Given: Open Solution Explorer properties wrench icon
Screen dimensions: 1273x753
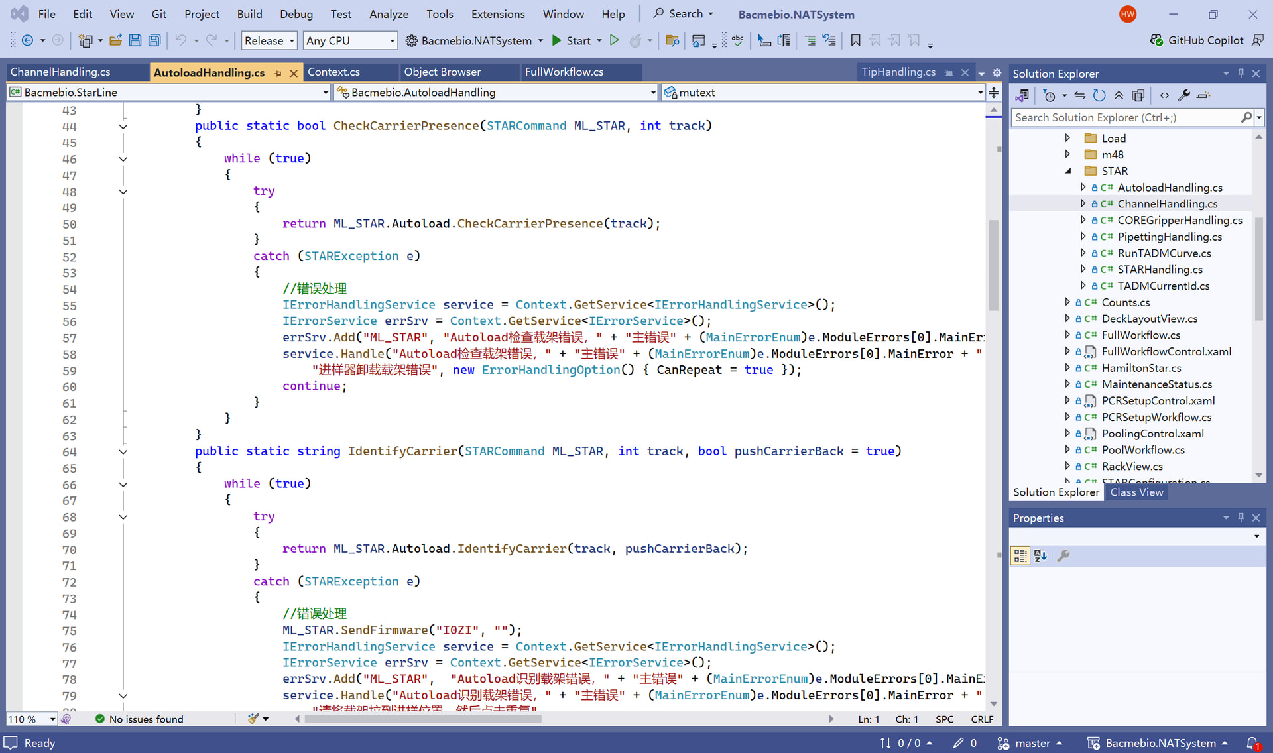Looking at the screenshot, I should click(1184, 95).
